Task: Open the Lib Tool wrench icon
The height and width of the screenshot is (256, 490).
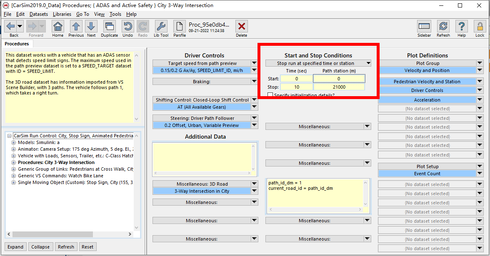Action: click(161, 26)
